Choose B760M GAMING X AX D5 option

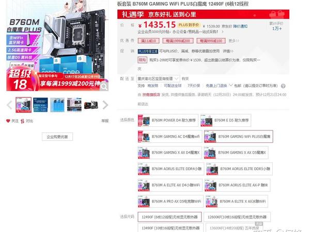point(236,153)
